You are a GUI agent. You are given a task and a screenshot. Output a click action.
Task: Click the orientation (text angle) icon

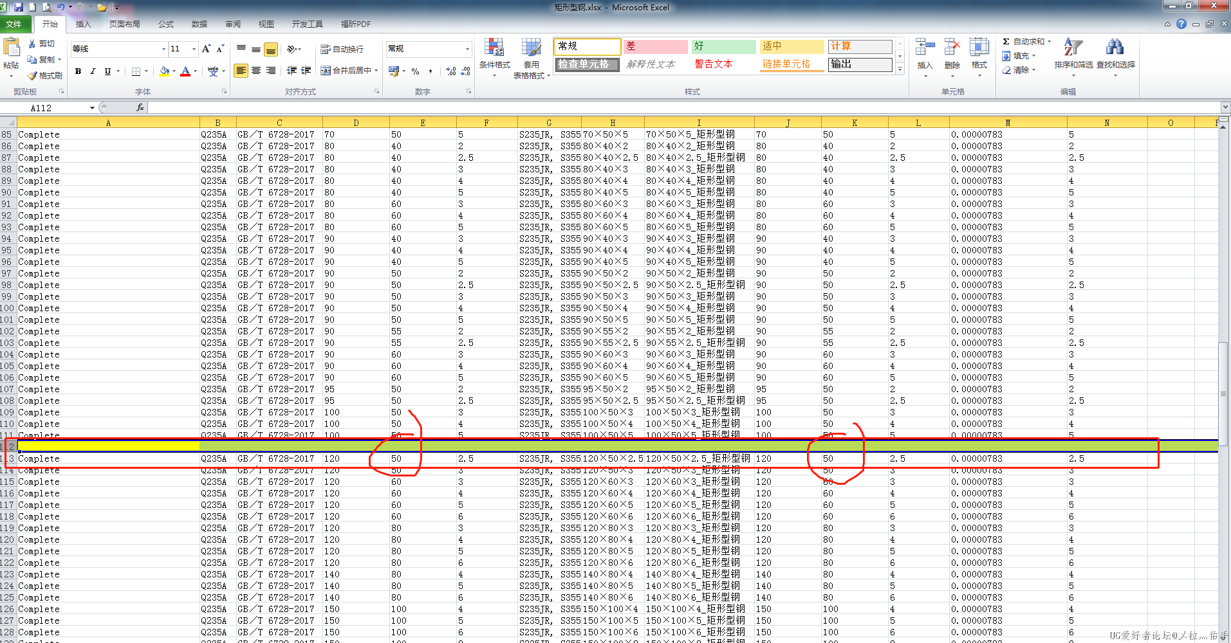[292, 49]
